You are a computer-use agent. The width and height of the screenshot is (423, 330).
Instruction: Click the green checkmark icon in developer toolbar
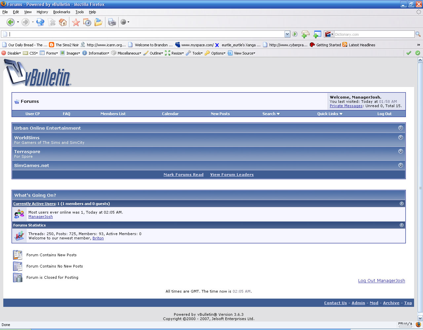[x=409, y=53]
